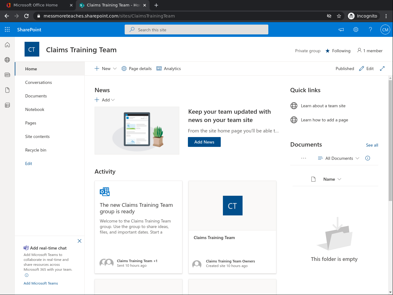393x295 pixels.
Task: Click the Analytics chart icon
Action: click(159, 69)
